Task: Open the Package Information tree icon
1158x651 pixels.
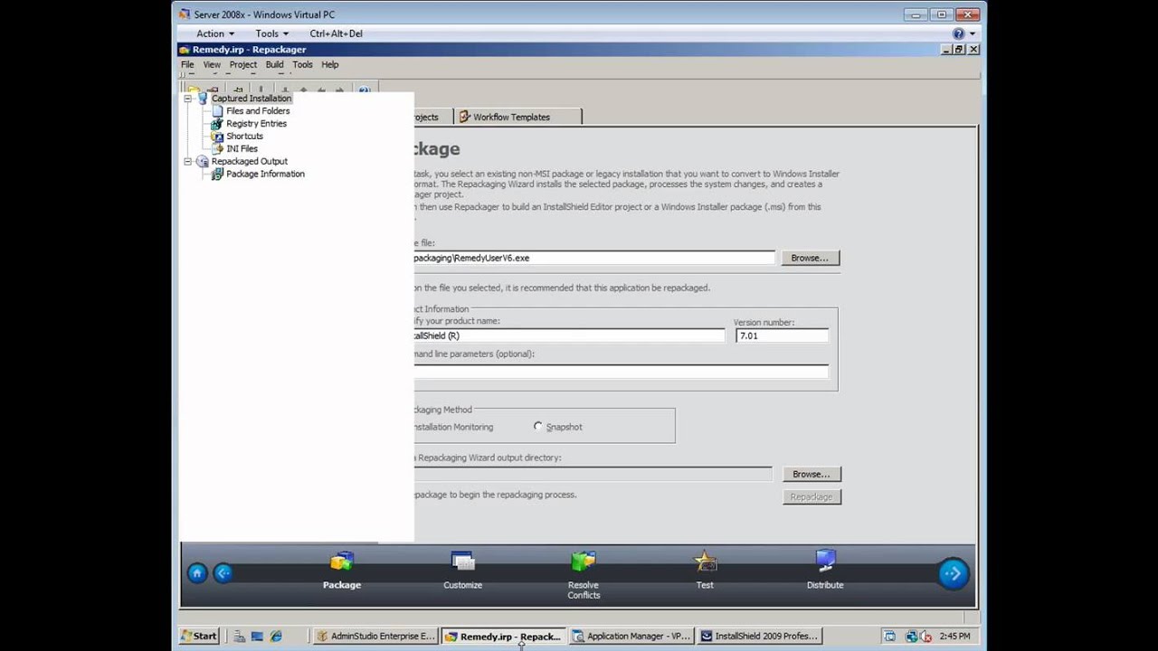Action: [x=217, y=175]
